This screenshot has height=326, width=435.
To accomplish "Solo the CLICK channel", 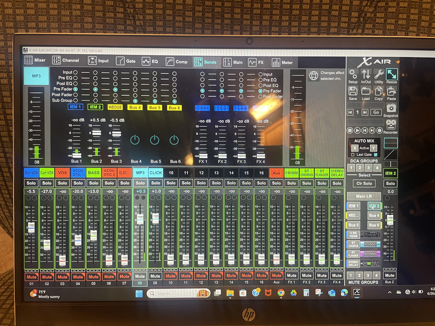I will point(156,183).
